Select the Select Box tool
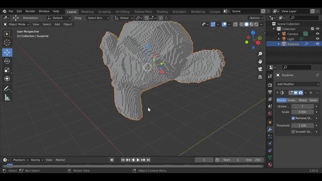322x181 pixels. coord(7,34)
